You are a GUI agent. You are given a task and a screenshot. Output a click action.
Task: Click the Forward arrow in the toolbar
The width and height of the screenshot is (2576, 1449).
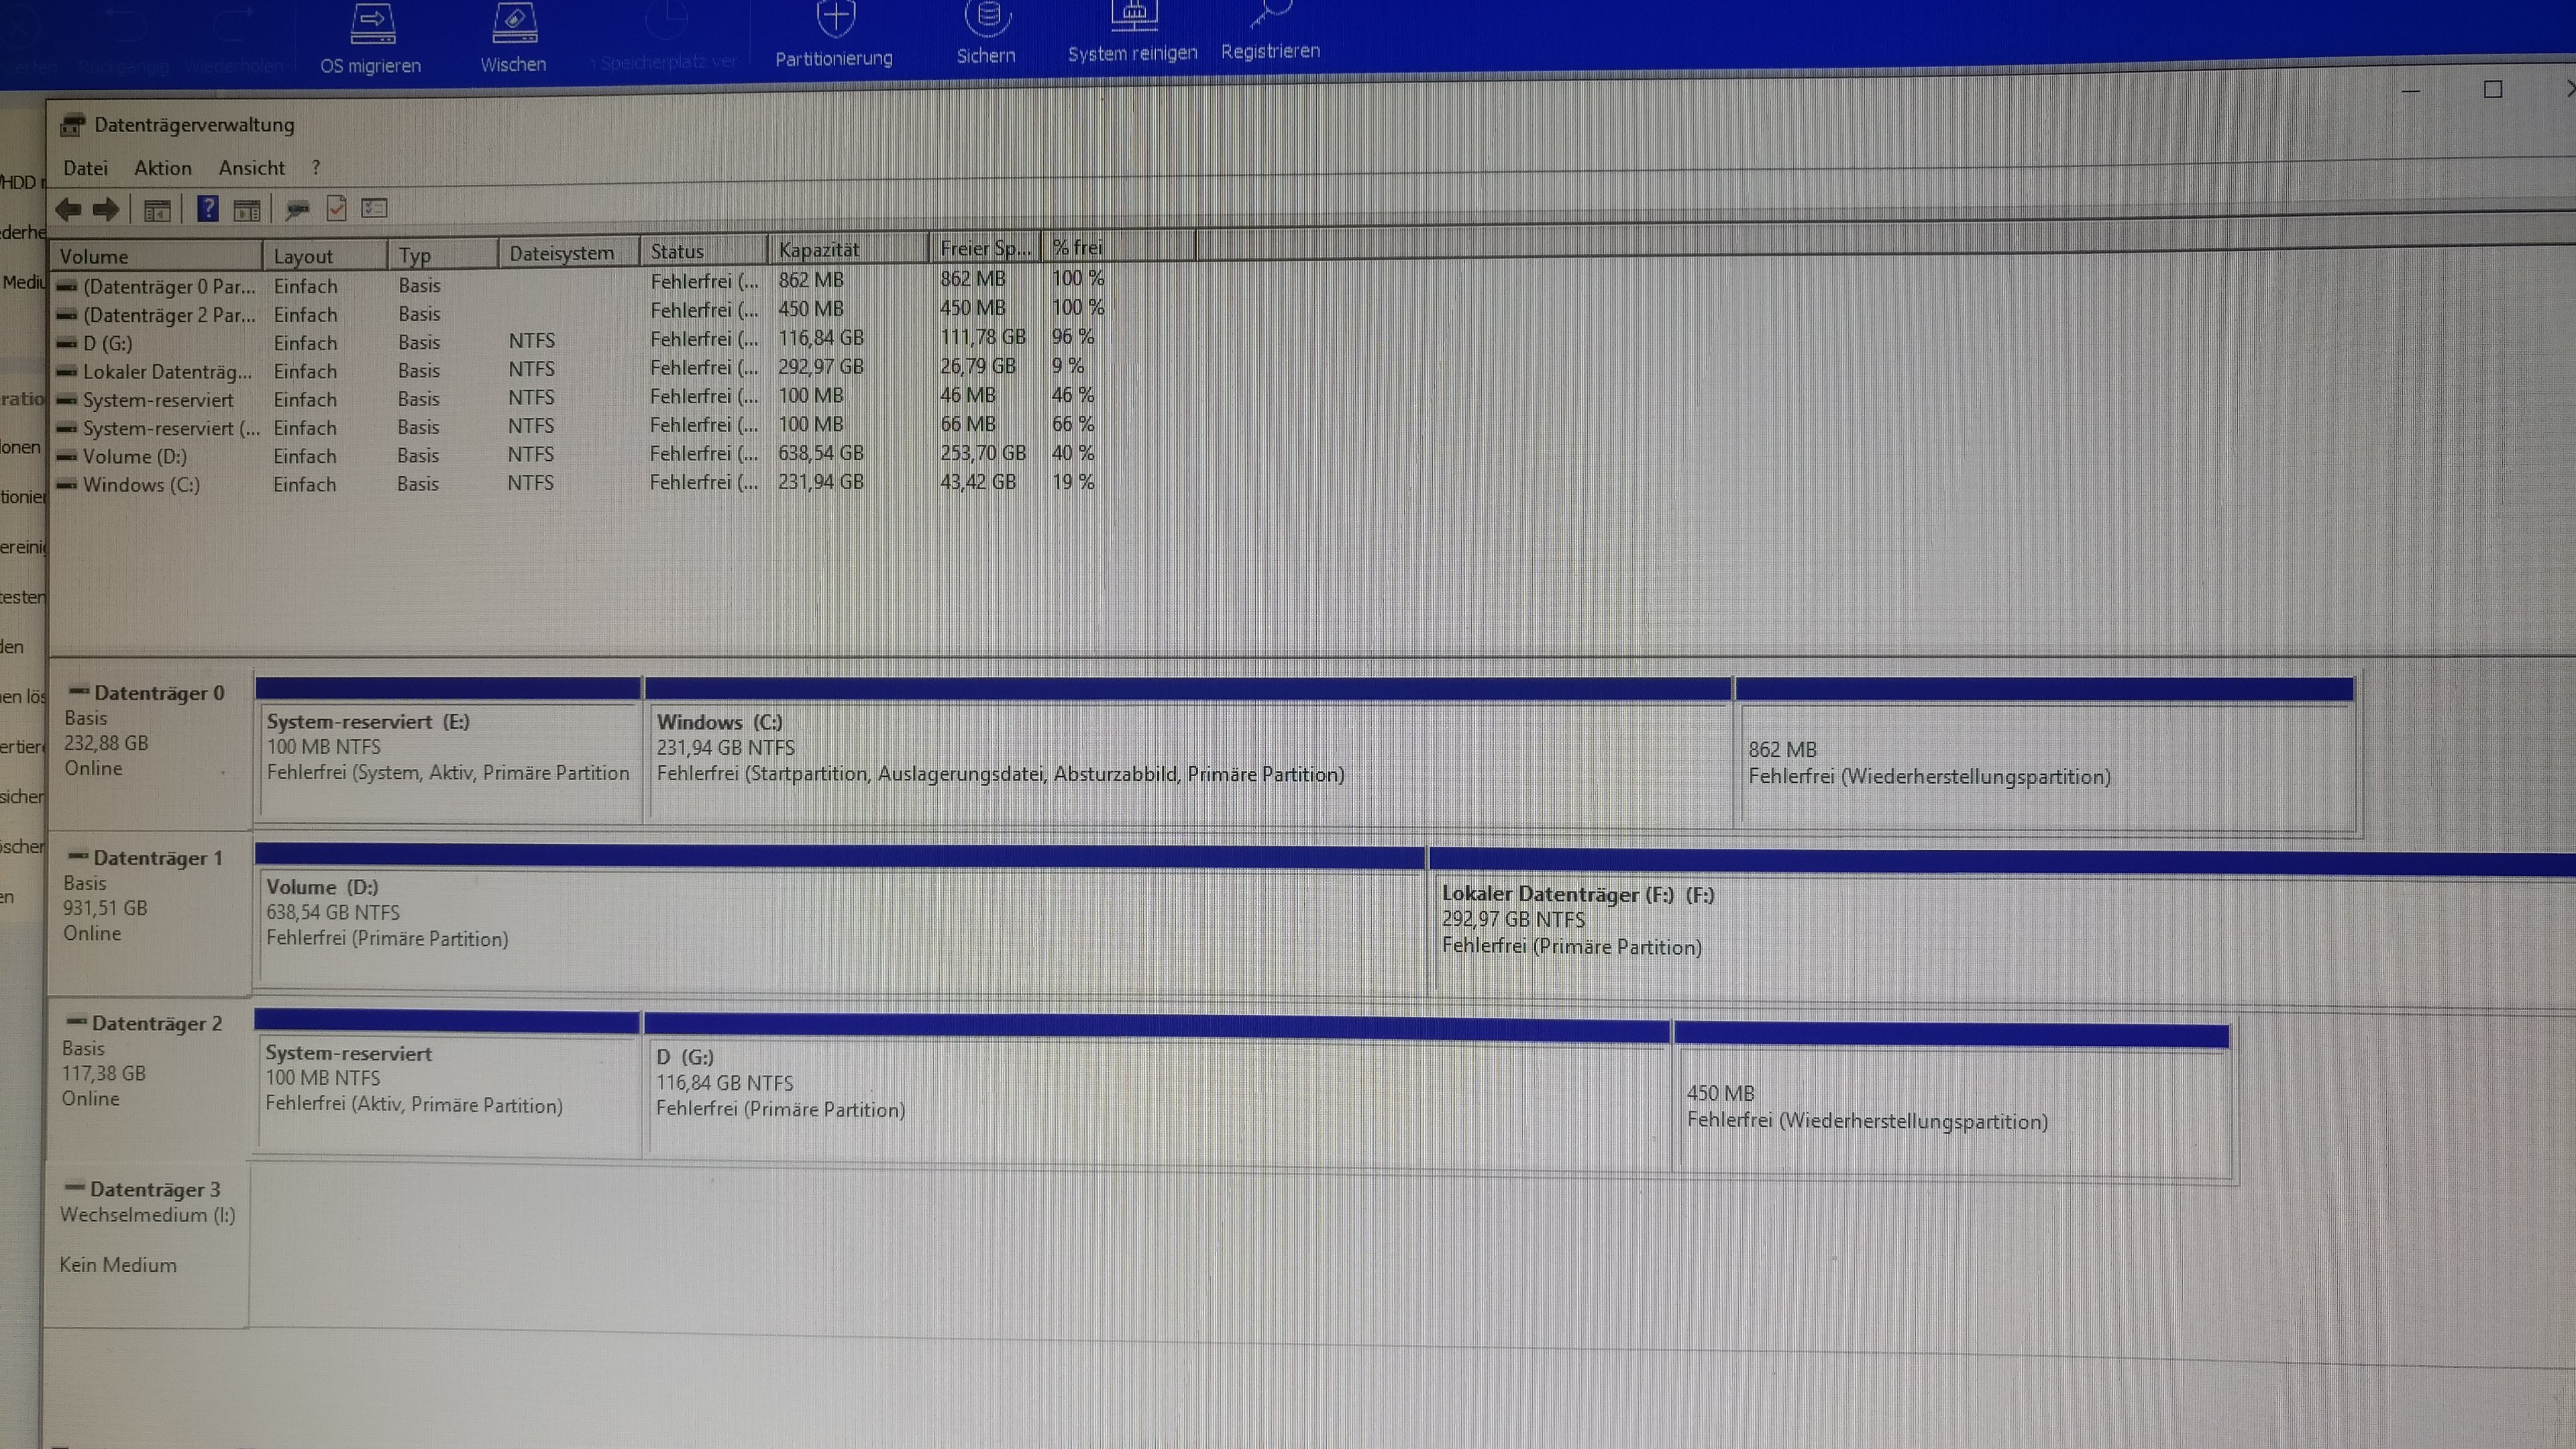pos(106,210)
